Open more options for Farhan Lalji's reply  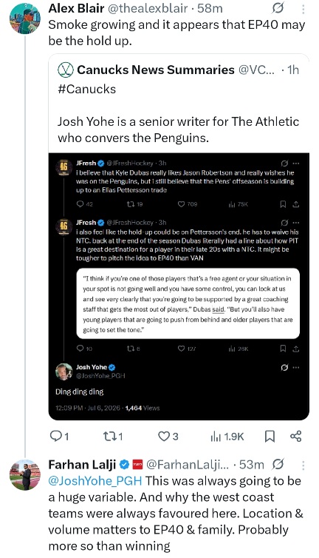click(x=303, y=465)
